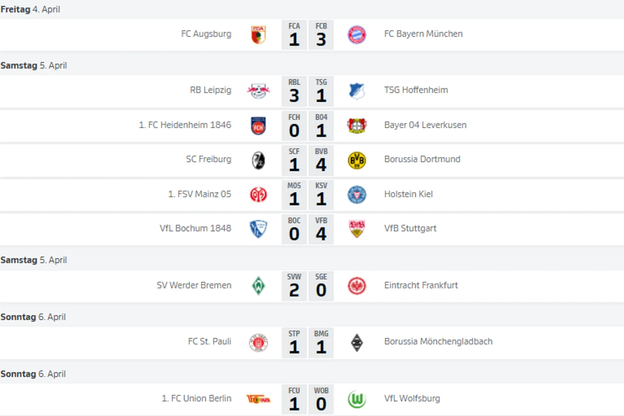
Task: Click the SC Freiburg team name
Action: (x=208, y=159)
